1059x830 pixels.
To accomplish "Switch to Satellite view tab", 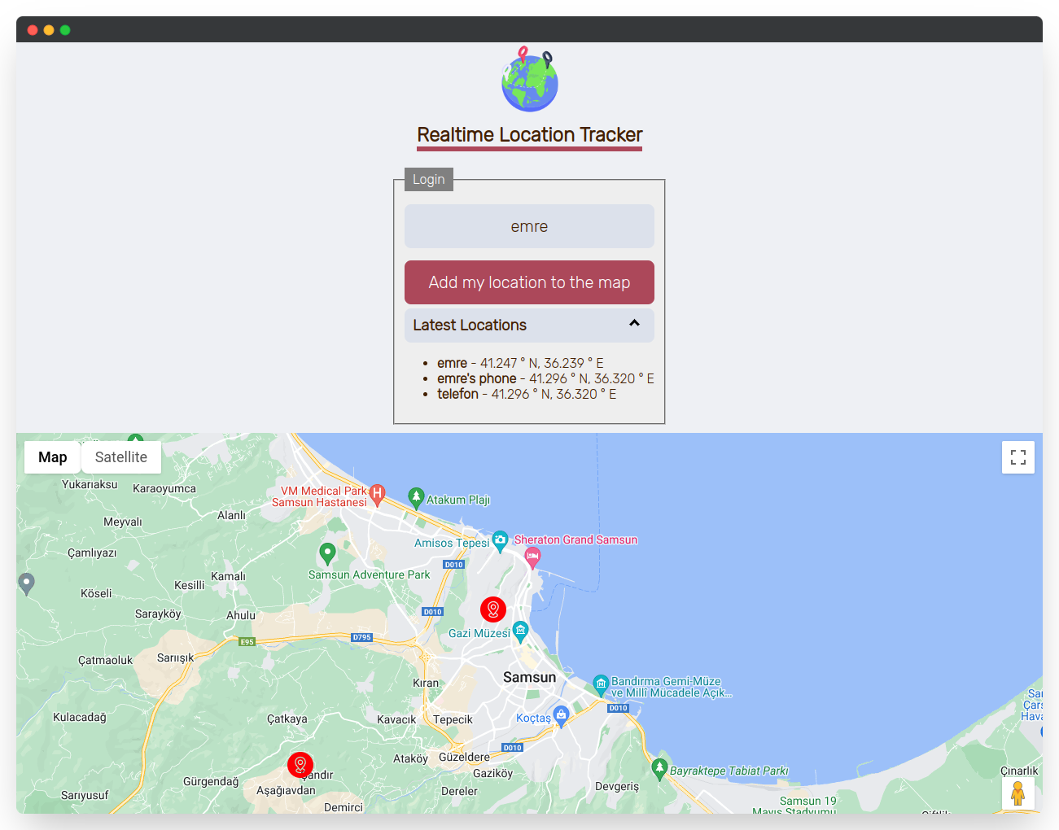I will (121, 457).
